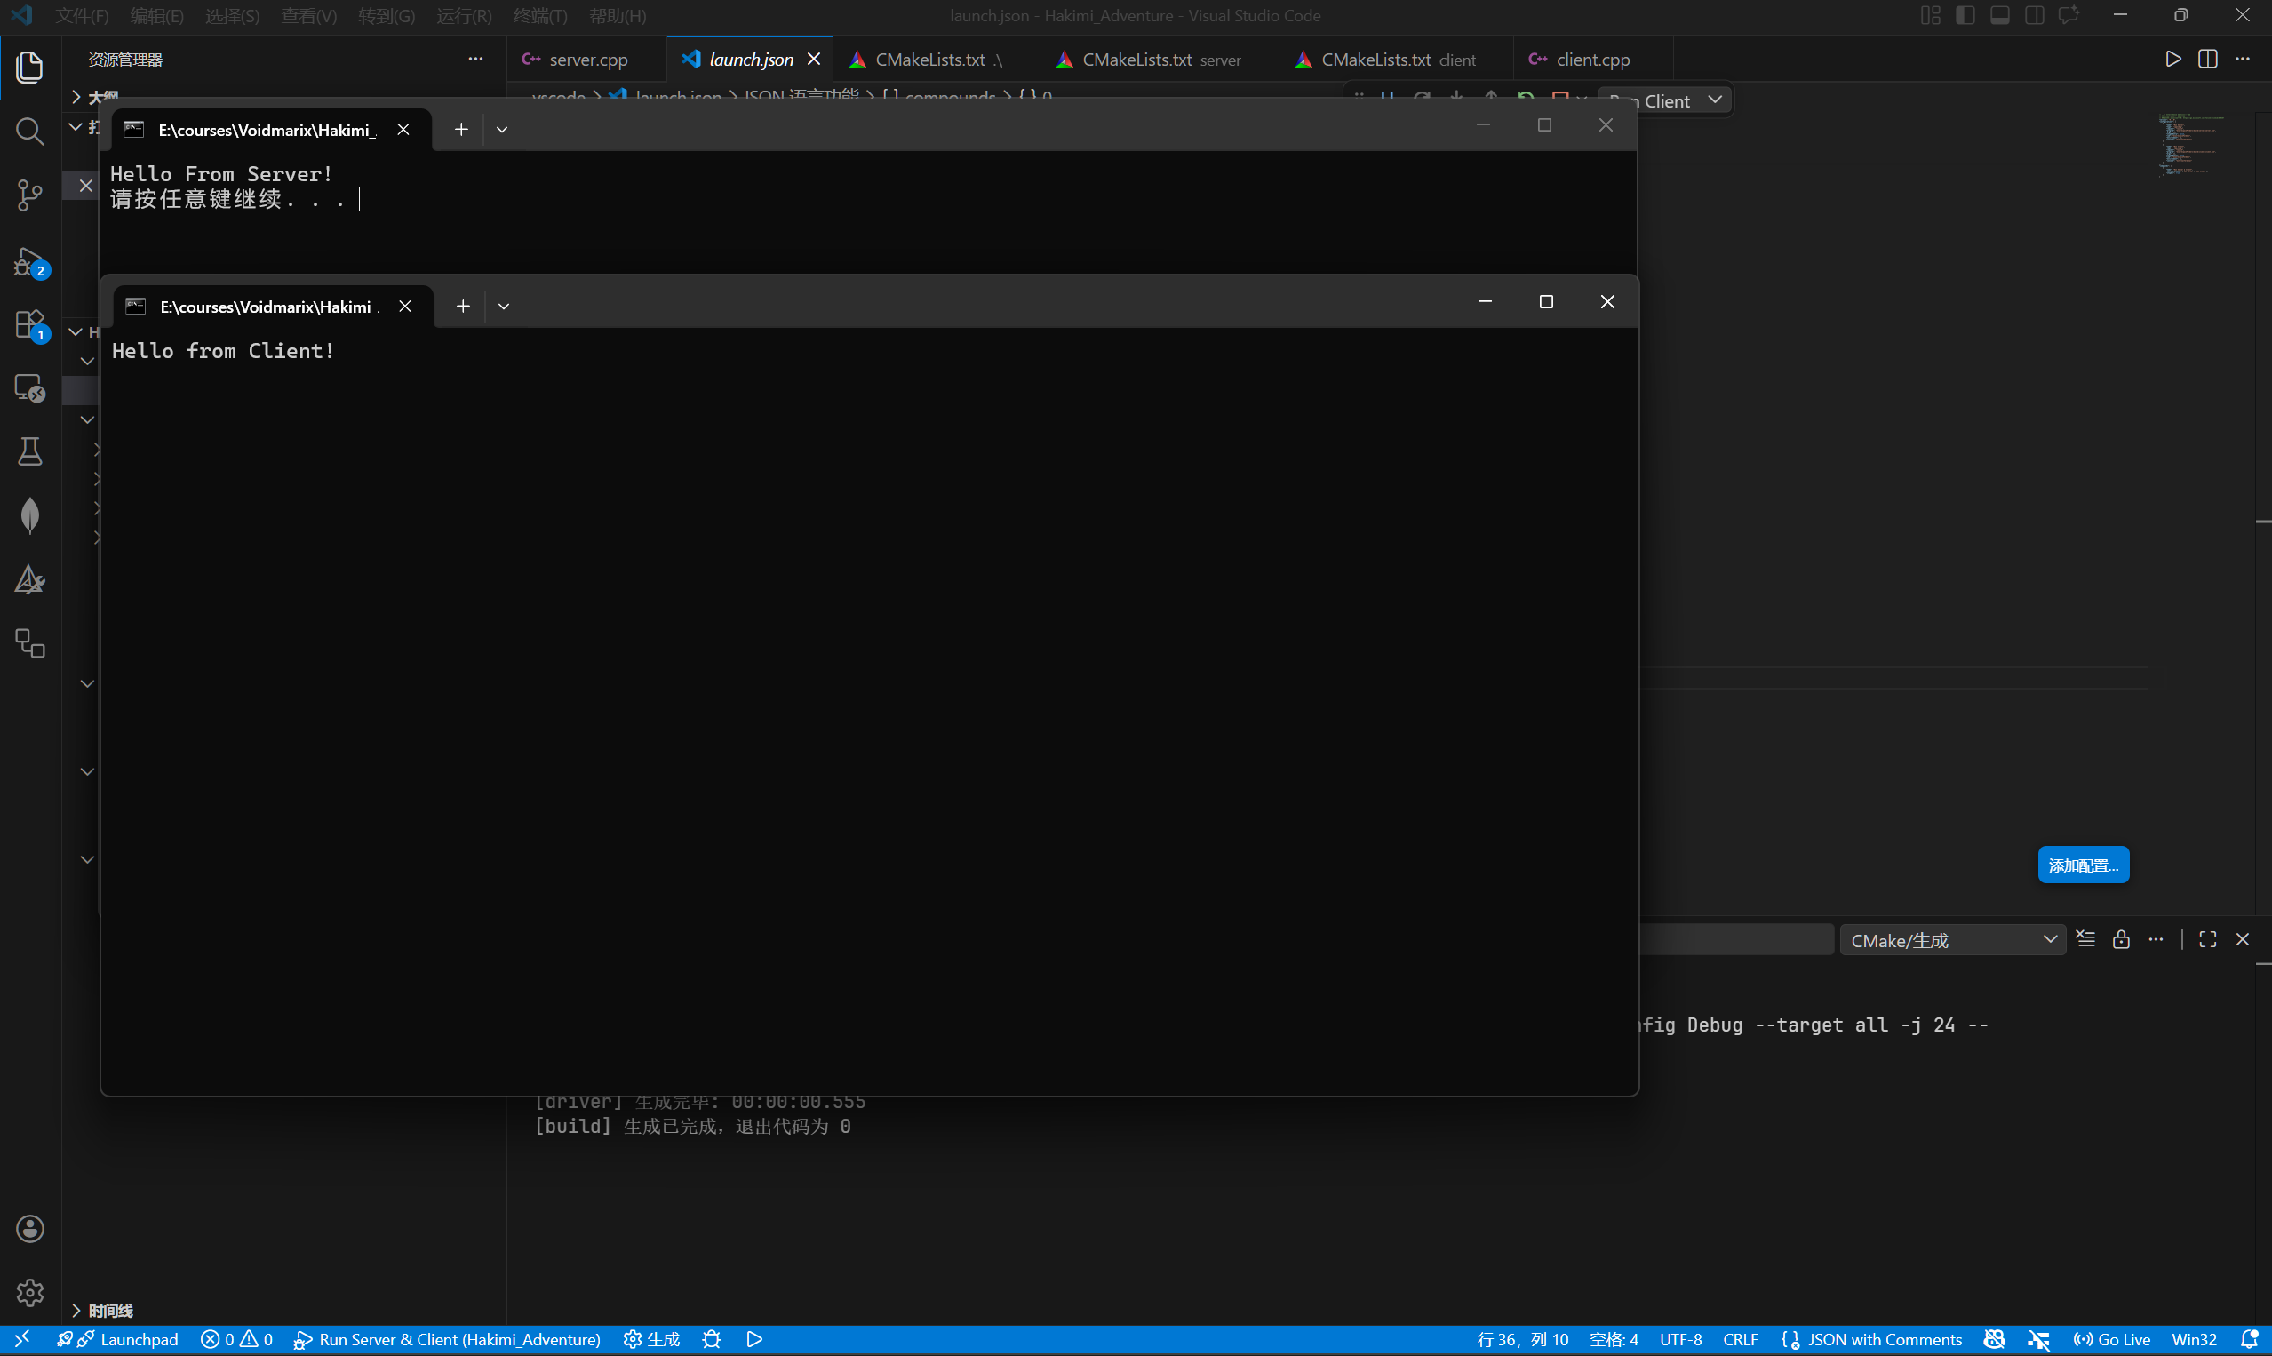Open the MongoDB leaf view

[x=29, y=515]
